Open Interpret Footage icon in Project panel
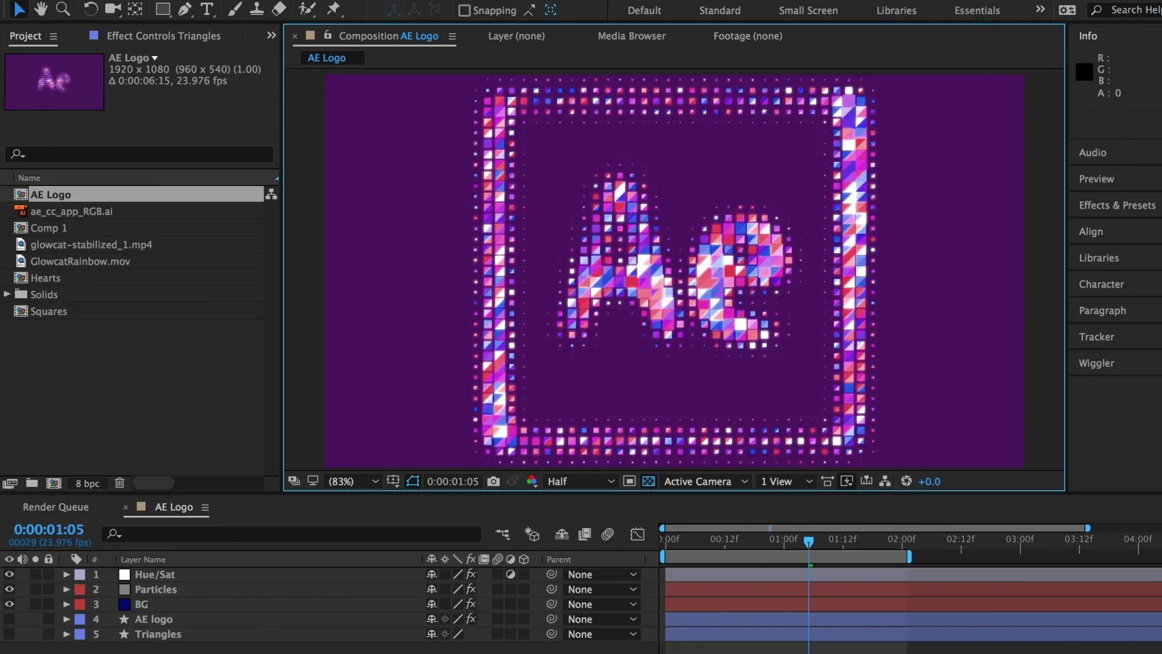This screenshot has height=654, width=1162. (x=10, y=483)
